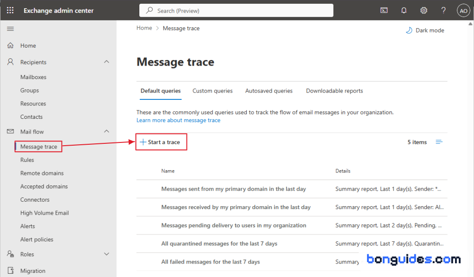Click the search magnifier icon
The width and height of the screenshot is (474, 277).
pos(150,11)
